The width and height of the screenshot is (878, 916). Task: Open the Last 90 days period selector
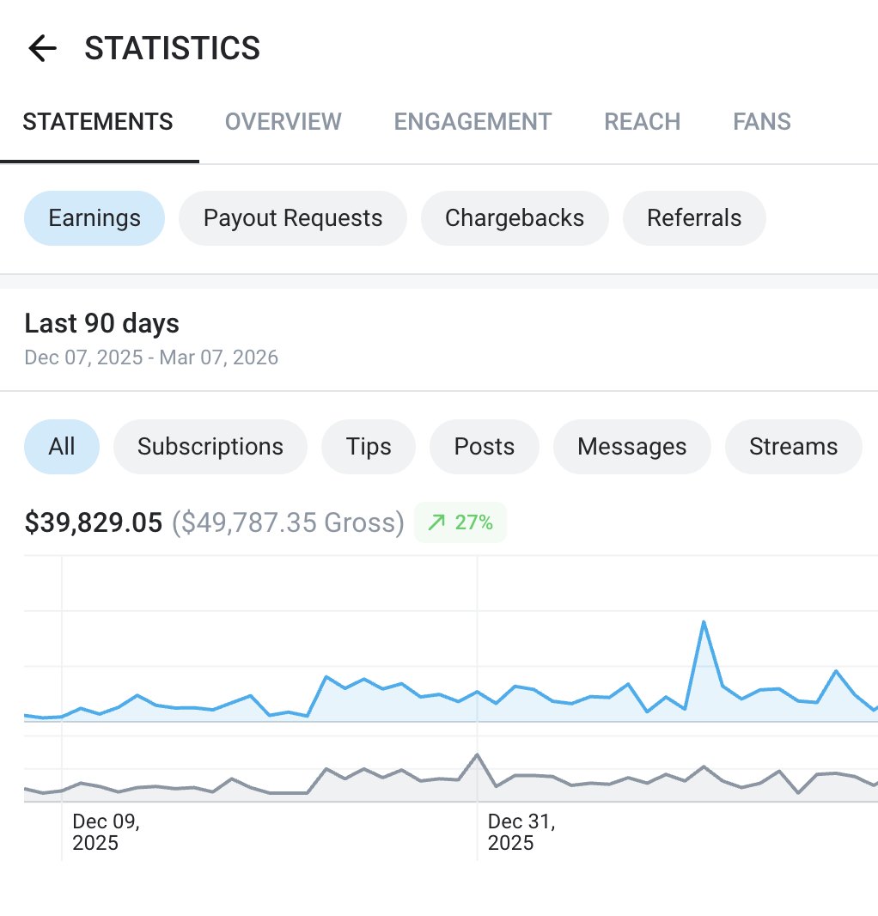(x=101, y=323)
